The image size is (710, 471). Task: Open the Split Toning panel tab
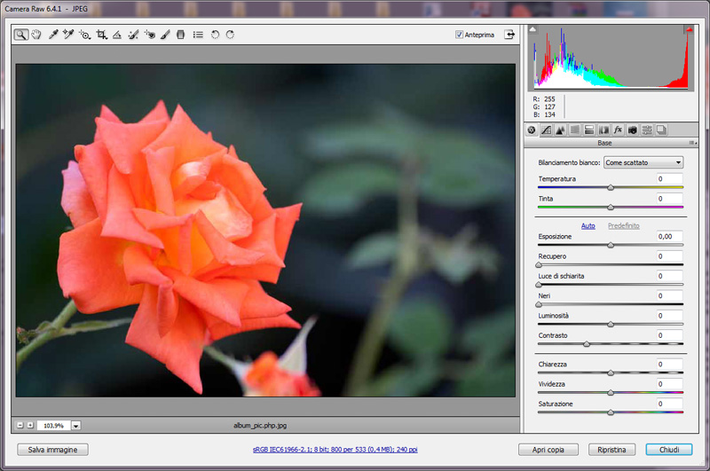(589, 130)
